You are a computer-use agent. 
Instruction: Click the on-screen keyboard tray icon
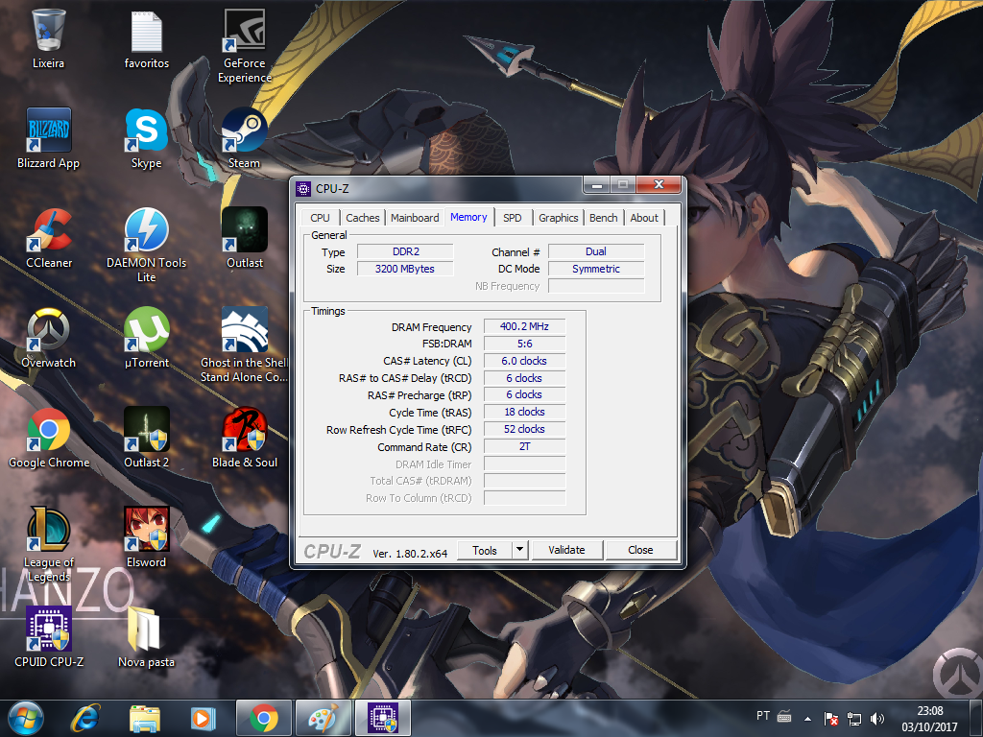coord(784,716)
